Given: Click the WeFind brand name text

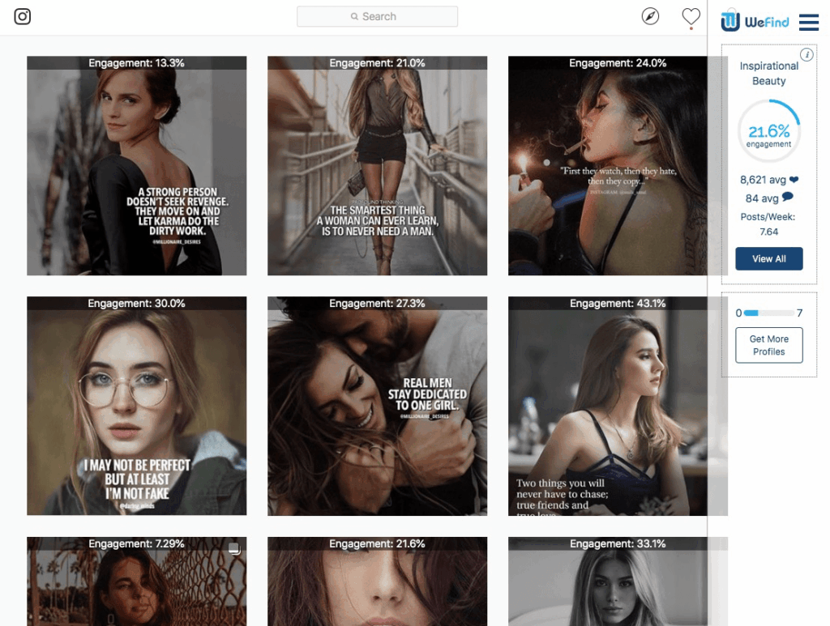Looking at the screenshot, I should 767,22.
